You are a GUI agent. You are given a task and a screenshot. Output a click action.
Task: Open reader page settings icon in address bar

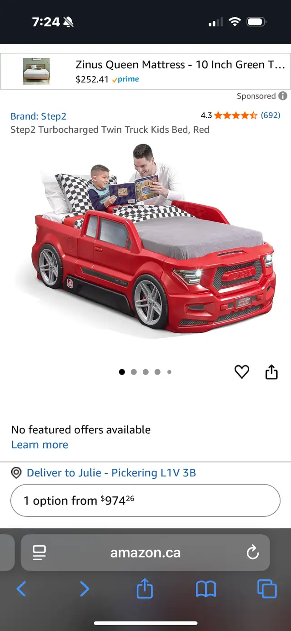[39, 553]
